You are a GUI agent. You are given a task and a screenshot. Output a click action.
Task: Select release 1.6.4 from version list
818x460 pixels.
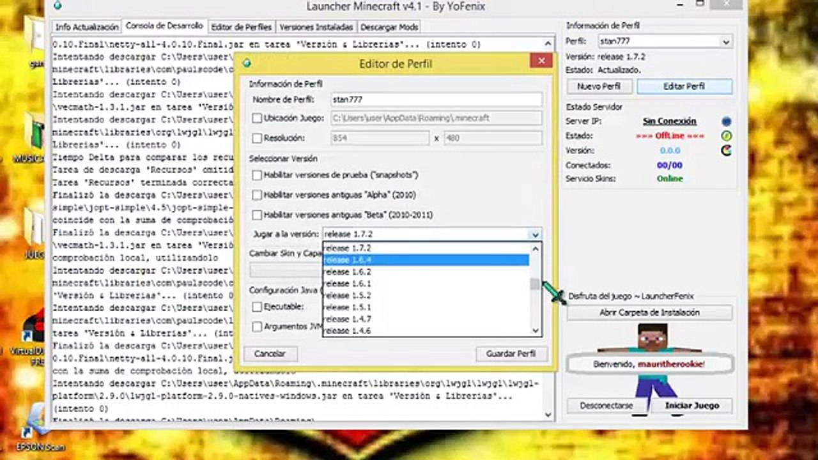[426, 260]
